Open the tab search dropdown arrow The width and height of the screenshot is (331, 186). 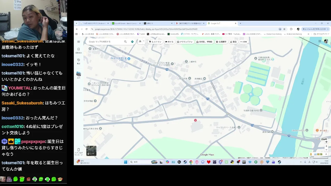pyautogui.click(x=76, y=23)
